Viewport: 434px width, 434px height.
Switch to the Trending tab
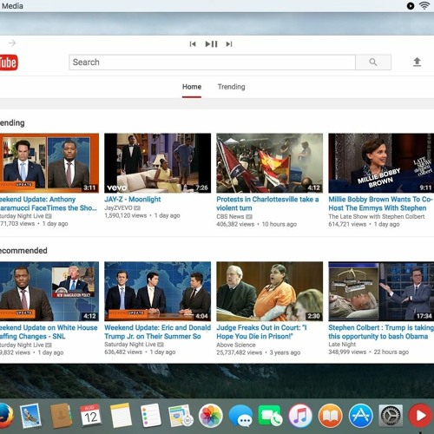click(231, 87)
